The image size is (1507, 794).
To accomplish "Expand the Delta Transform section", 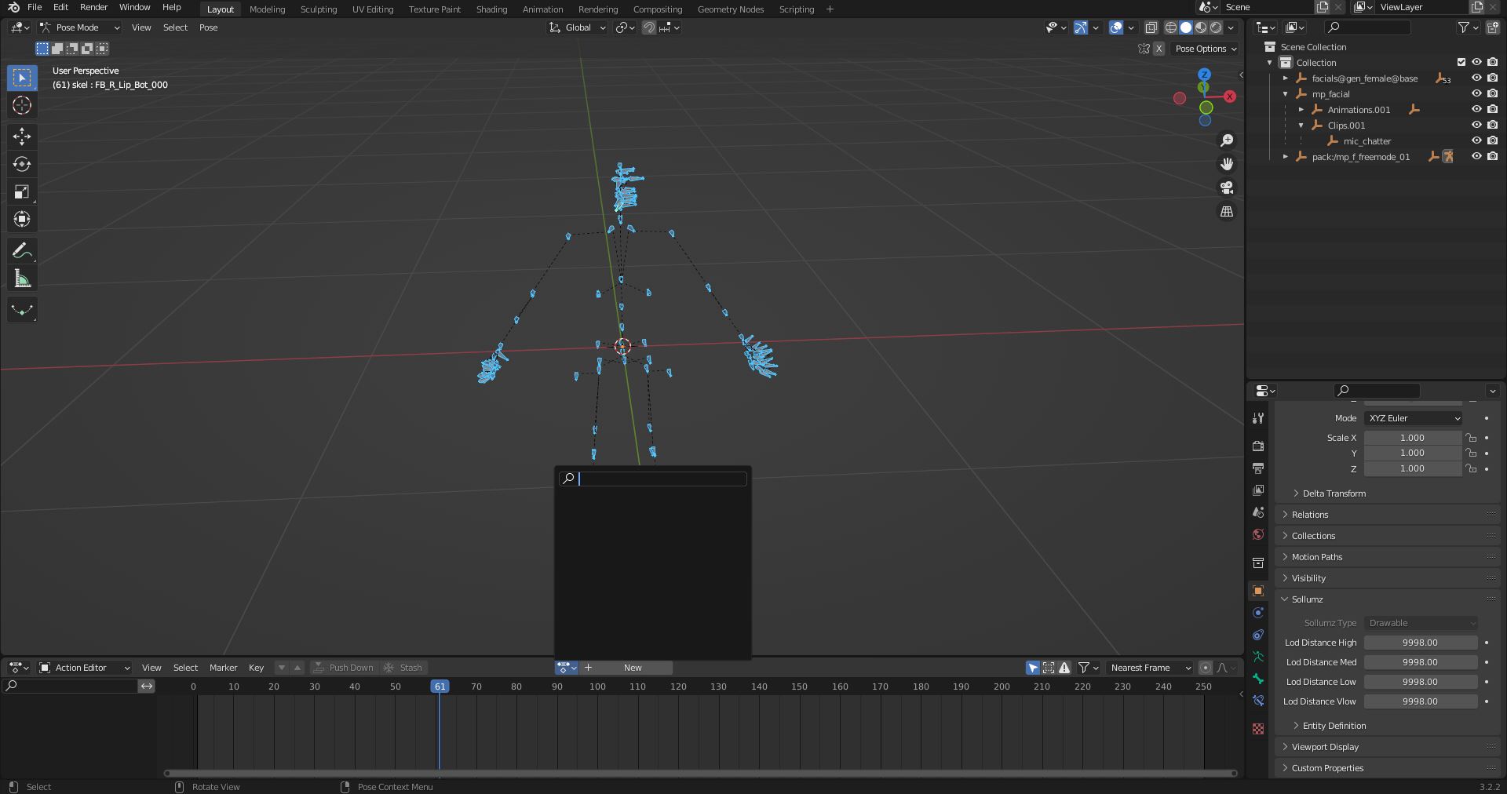I will (1334, 494).
